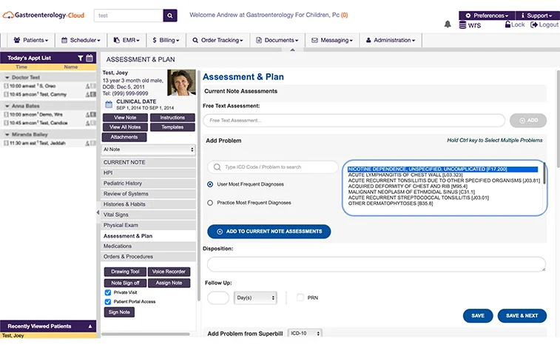
Task: Go to Histories & Habits section
Action: point(148,204)
